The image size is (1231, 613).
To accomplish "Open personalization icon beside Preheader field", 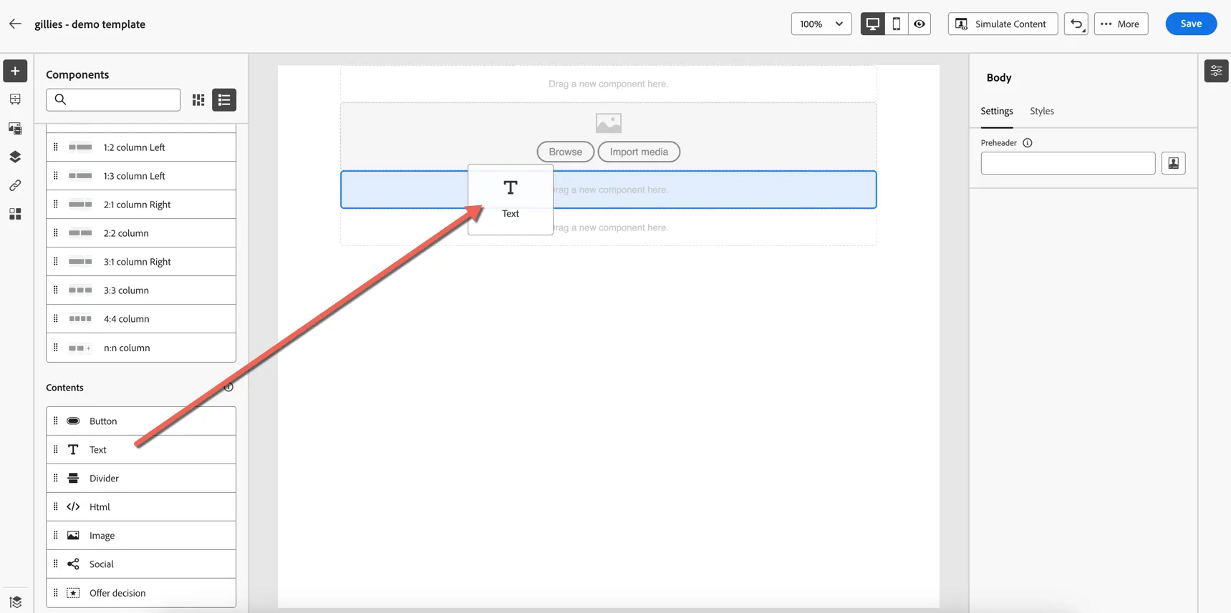I will [x=1173, y=163].
